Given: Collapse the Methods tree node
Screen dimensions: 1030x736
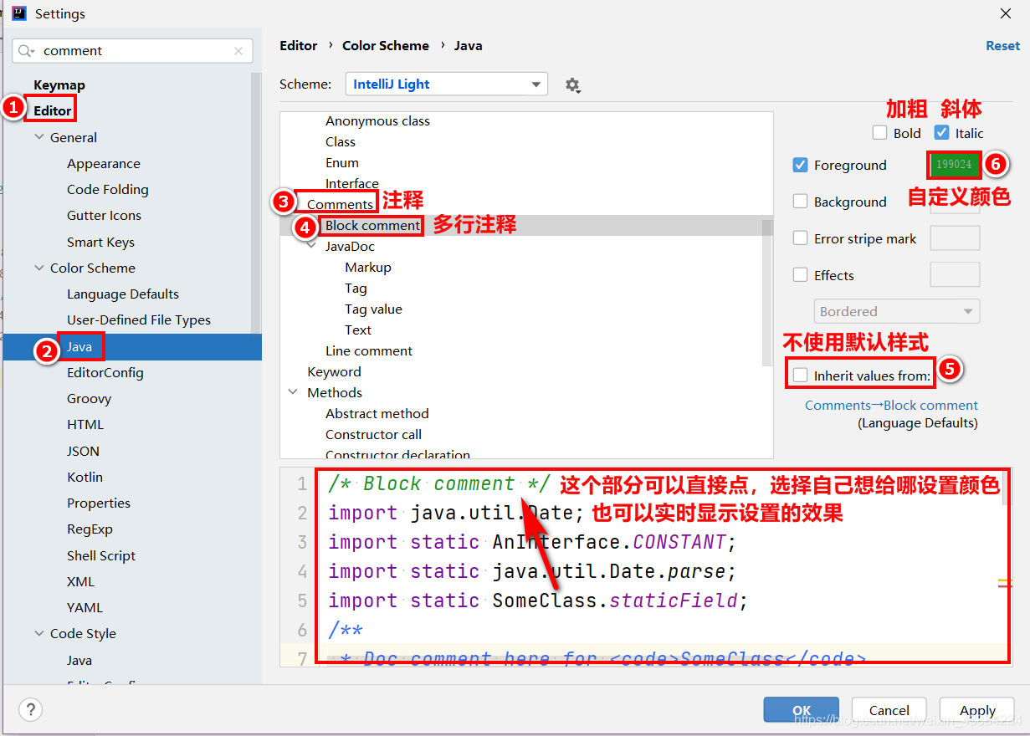Looking at the screenshot, I should click(293, 392).
